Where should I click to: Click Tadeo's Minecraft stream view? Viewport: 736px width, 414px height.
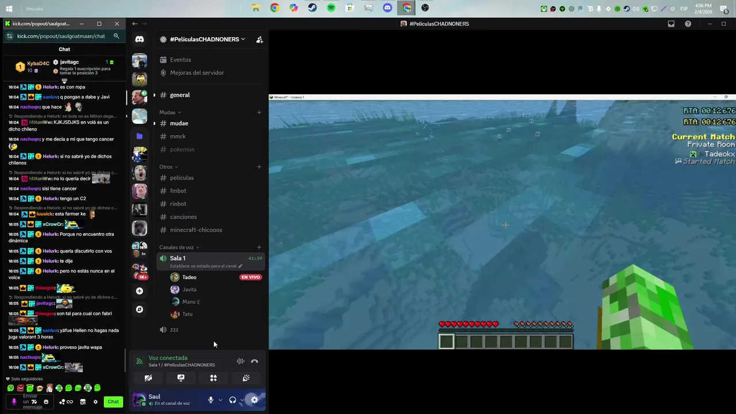502,222
